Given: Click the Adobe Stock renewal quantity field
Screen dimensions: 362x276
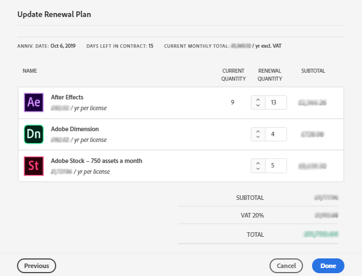Looking at the screenshot, I should [x=276, y=166].
